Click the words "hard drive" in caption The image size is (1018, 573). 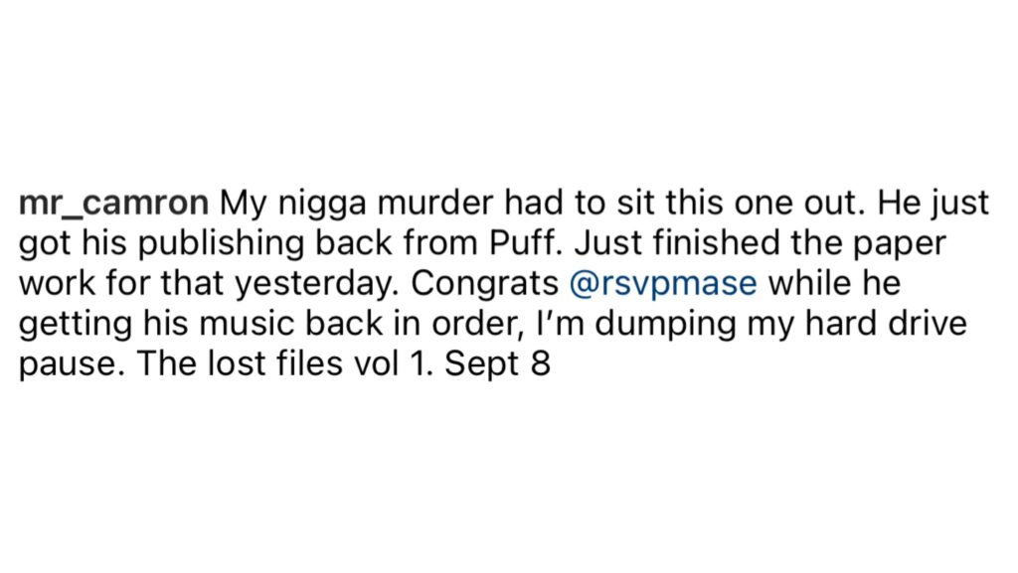click(x=886, y=324)
